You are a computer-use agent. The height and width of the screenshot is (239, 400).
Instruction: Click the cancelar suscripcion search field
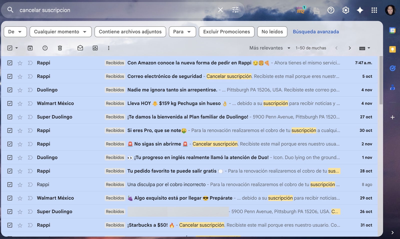(x=100, y=10)
